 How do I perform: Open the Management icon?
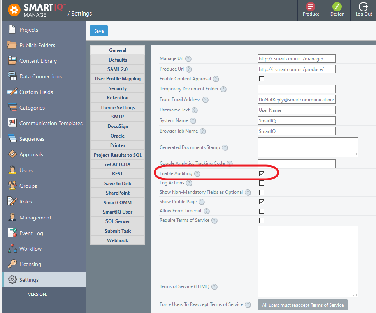pos(12,217)
